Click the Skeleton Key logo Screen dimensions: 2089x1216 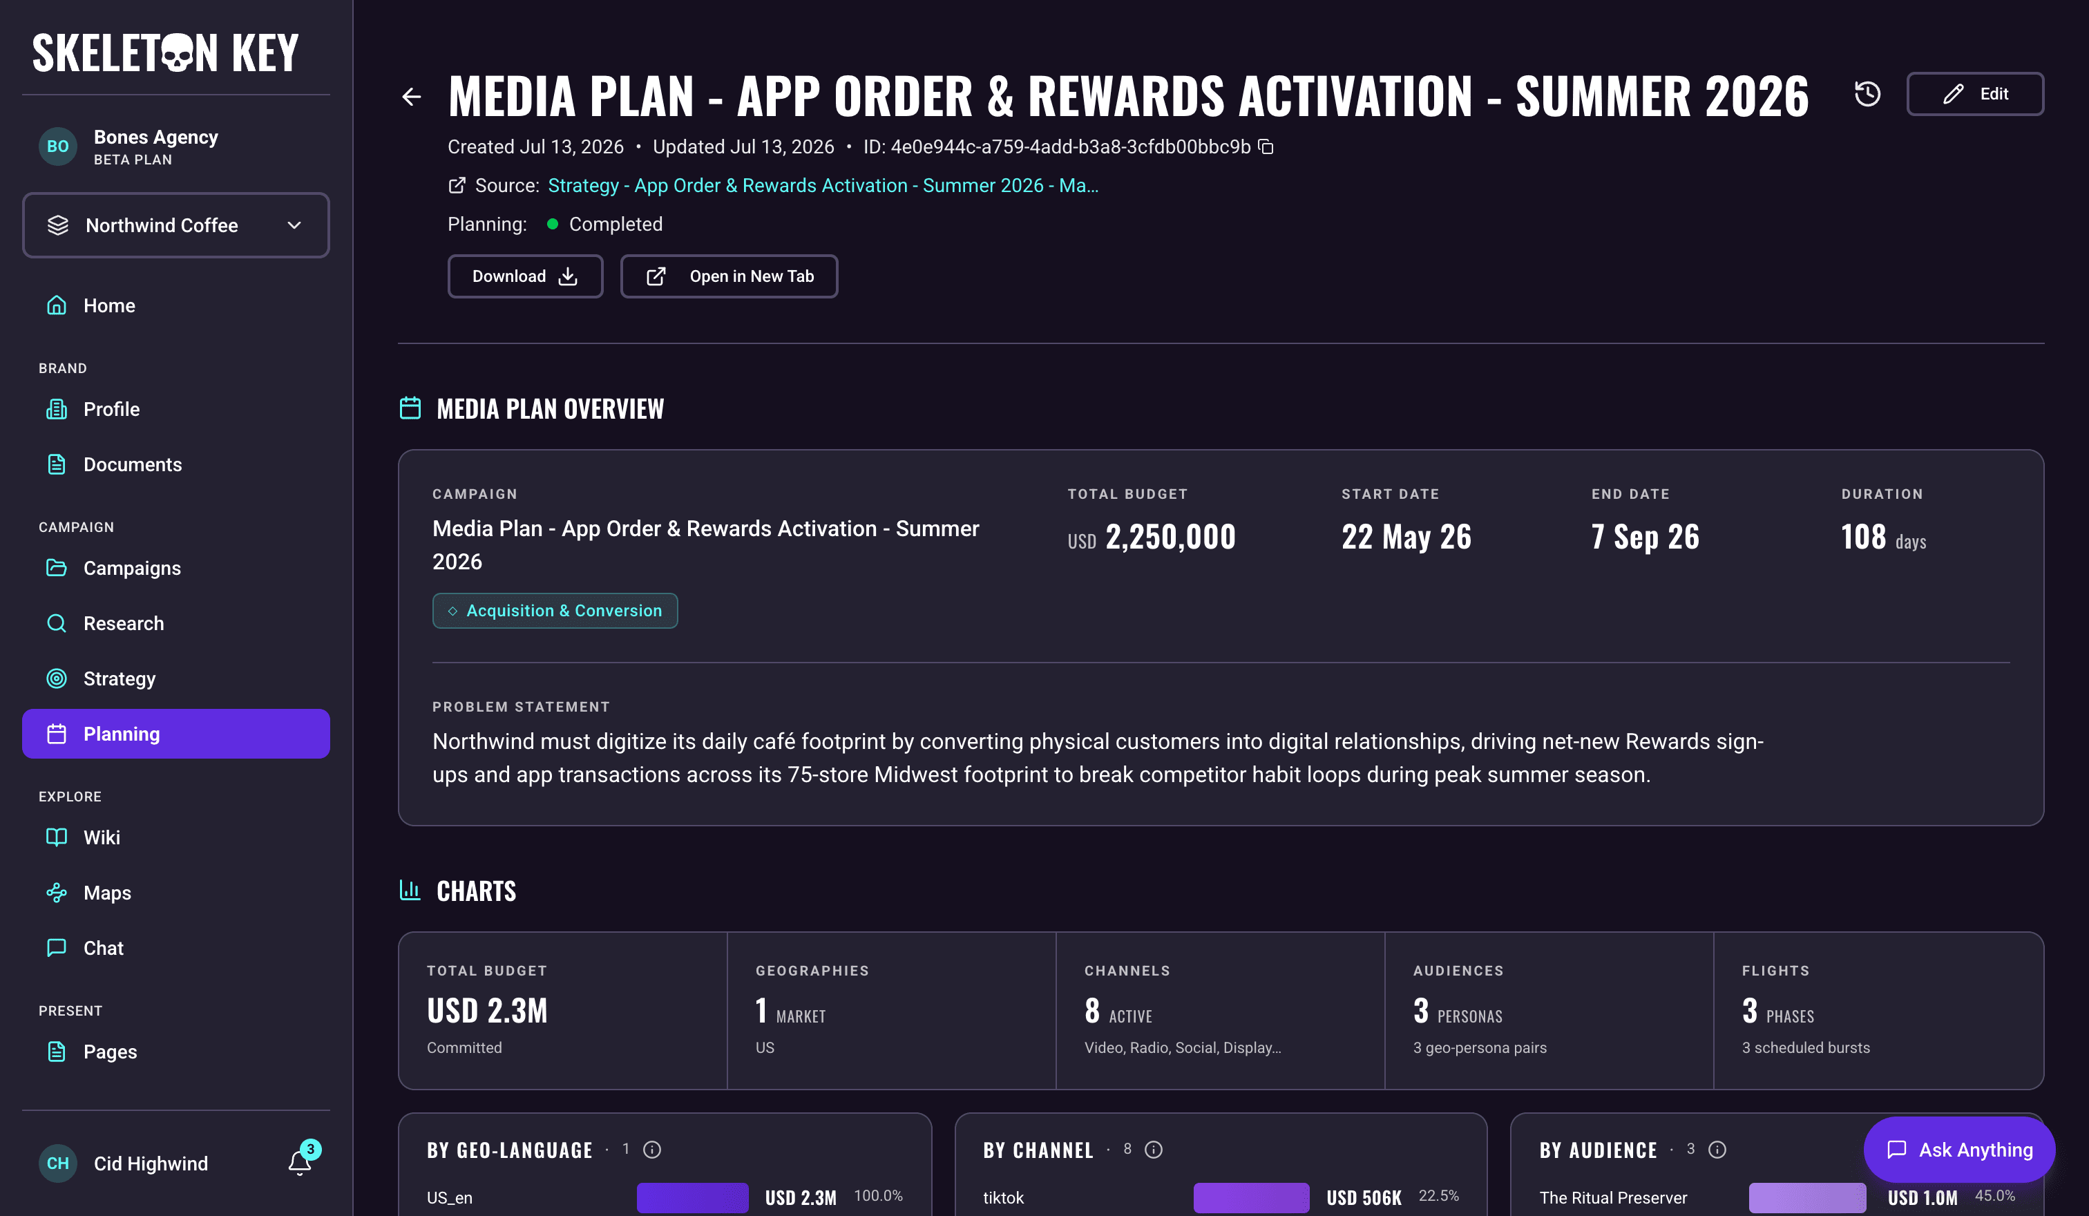165,53
